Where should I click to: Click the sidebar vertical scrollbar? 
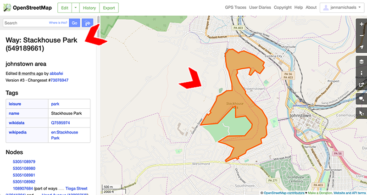(99, 28)
